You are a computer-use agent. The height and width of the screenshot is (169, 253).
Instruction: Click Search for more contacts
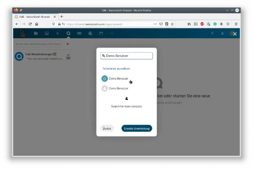pos(126,106)
